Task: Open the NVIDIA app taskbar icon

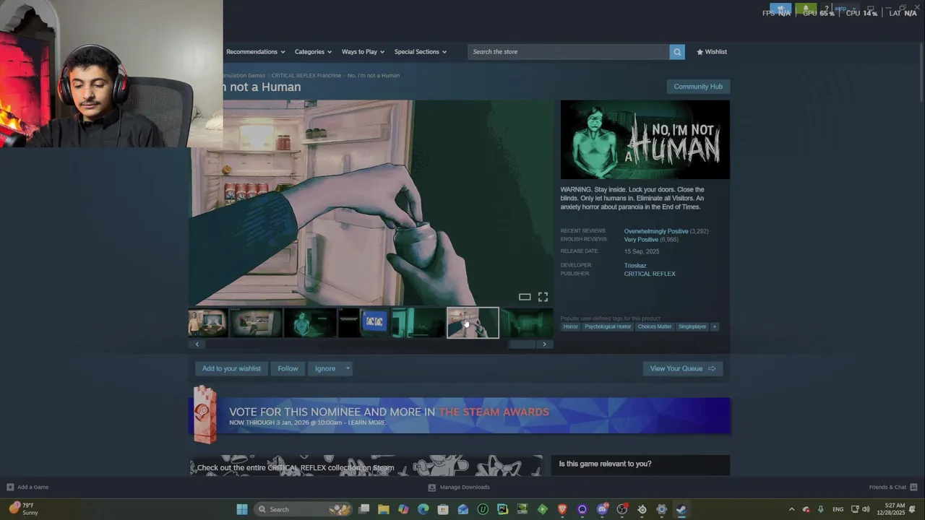Action: tap(522, 509)
